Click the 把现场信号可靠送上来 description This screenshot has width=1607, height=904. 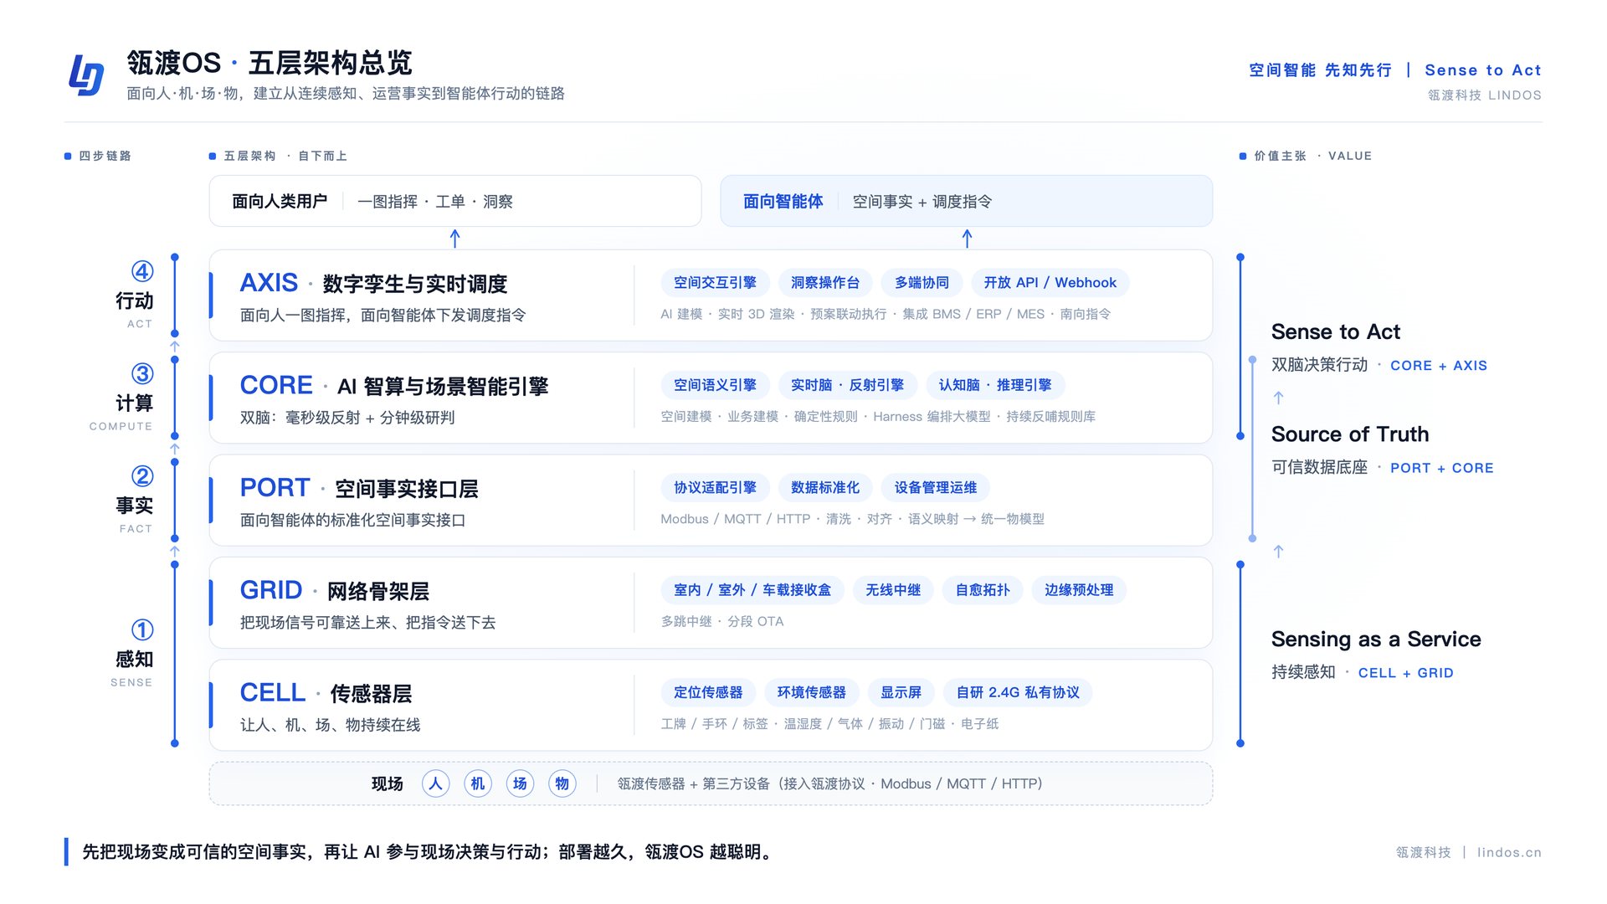[x=368, y=623]
